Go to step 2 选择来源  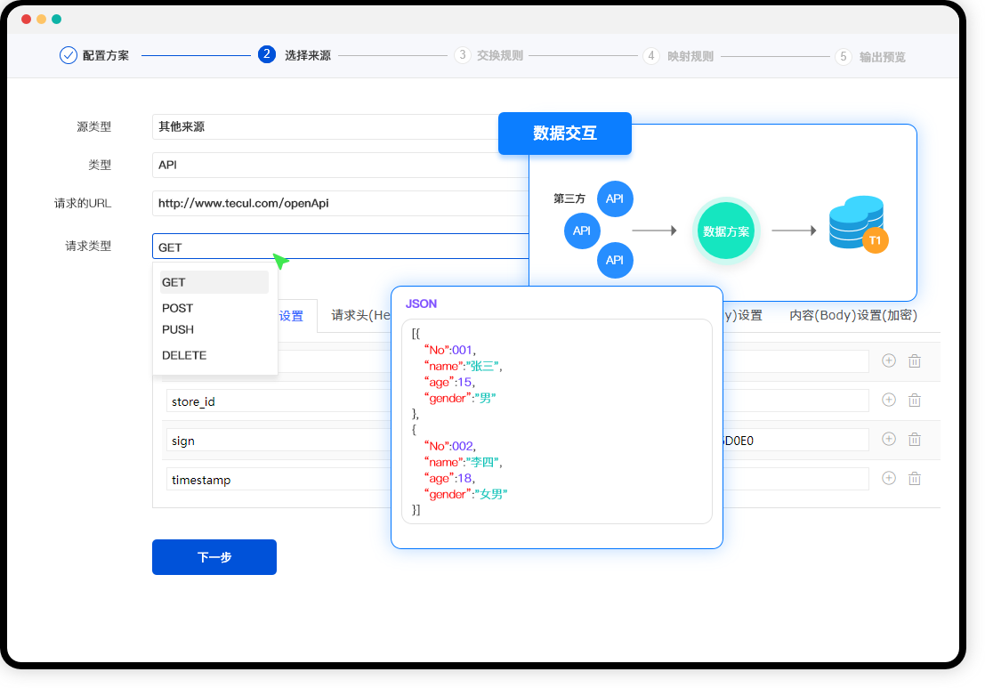pyautogui.click(x=295, y=55)
